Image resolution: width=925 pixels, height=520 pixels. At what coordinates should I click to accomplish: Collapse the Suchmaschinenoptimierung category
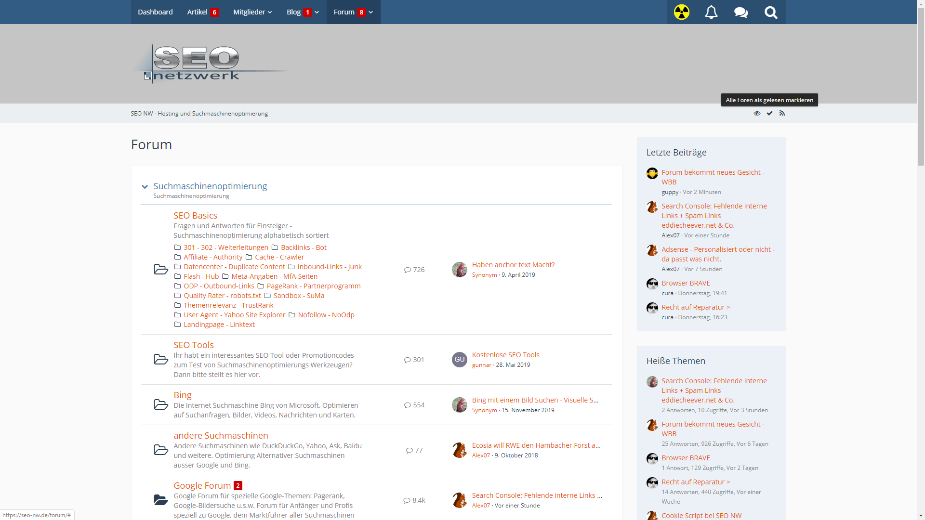145,187
